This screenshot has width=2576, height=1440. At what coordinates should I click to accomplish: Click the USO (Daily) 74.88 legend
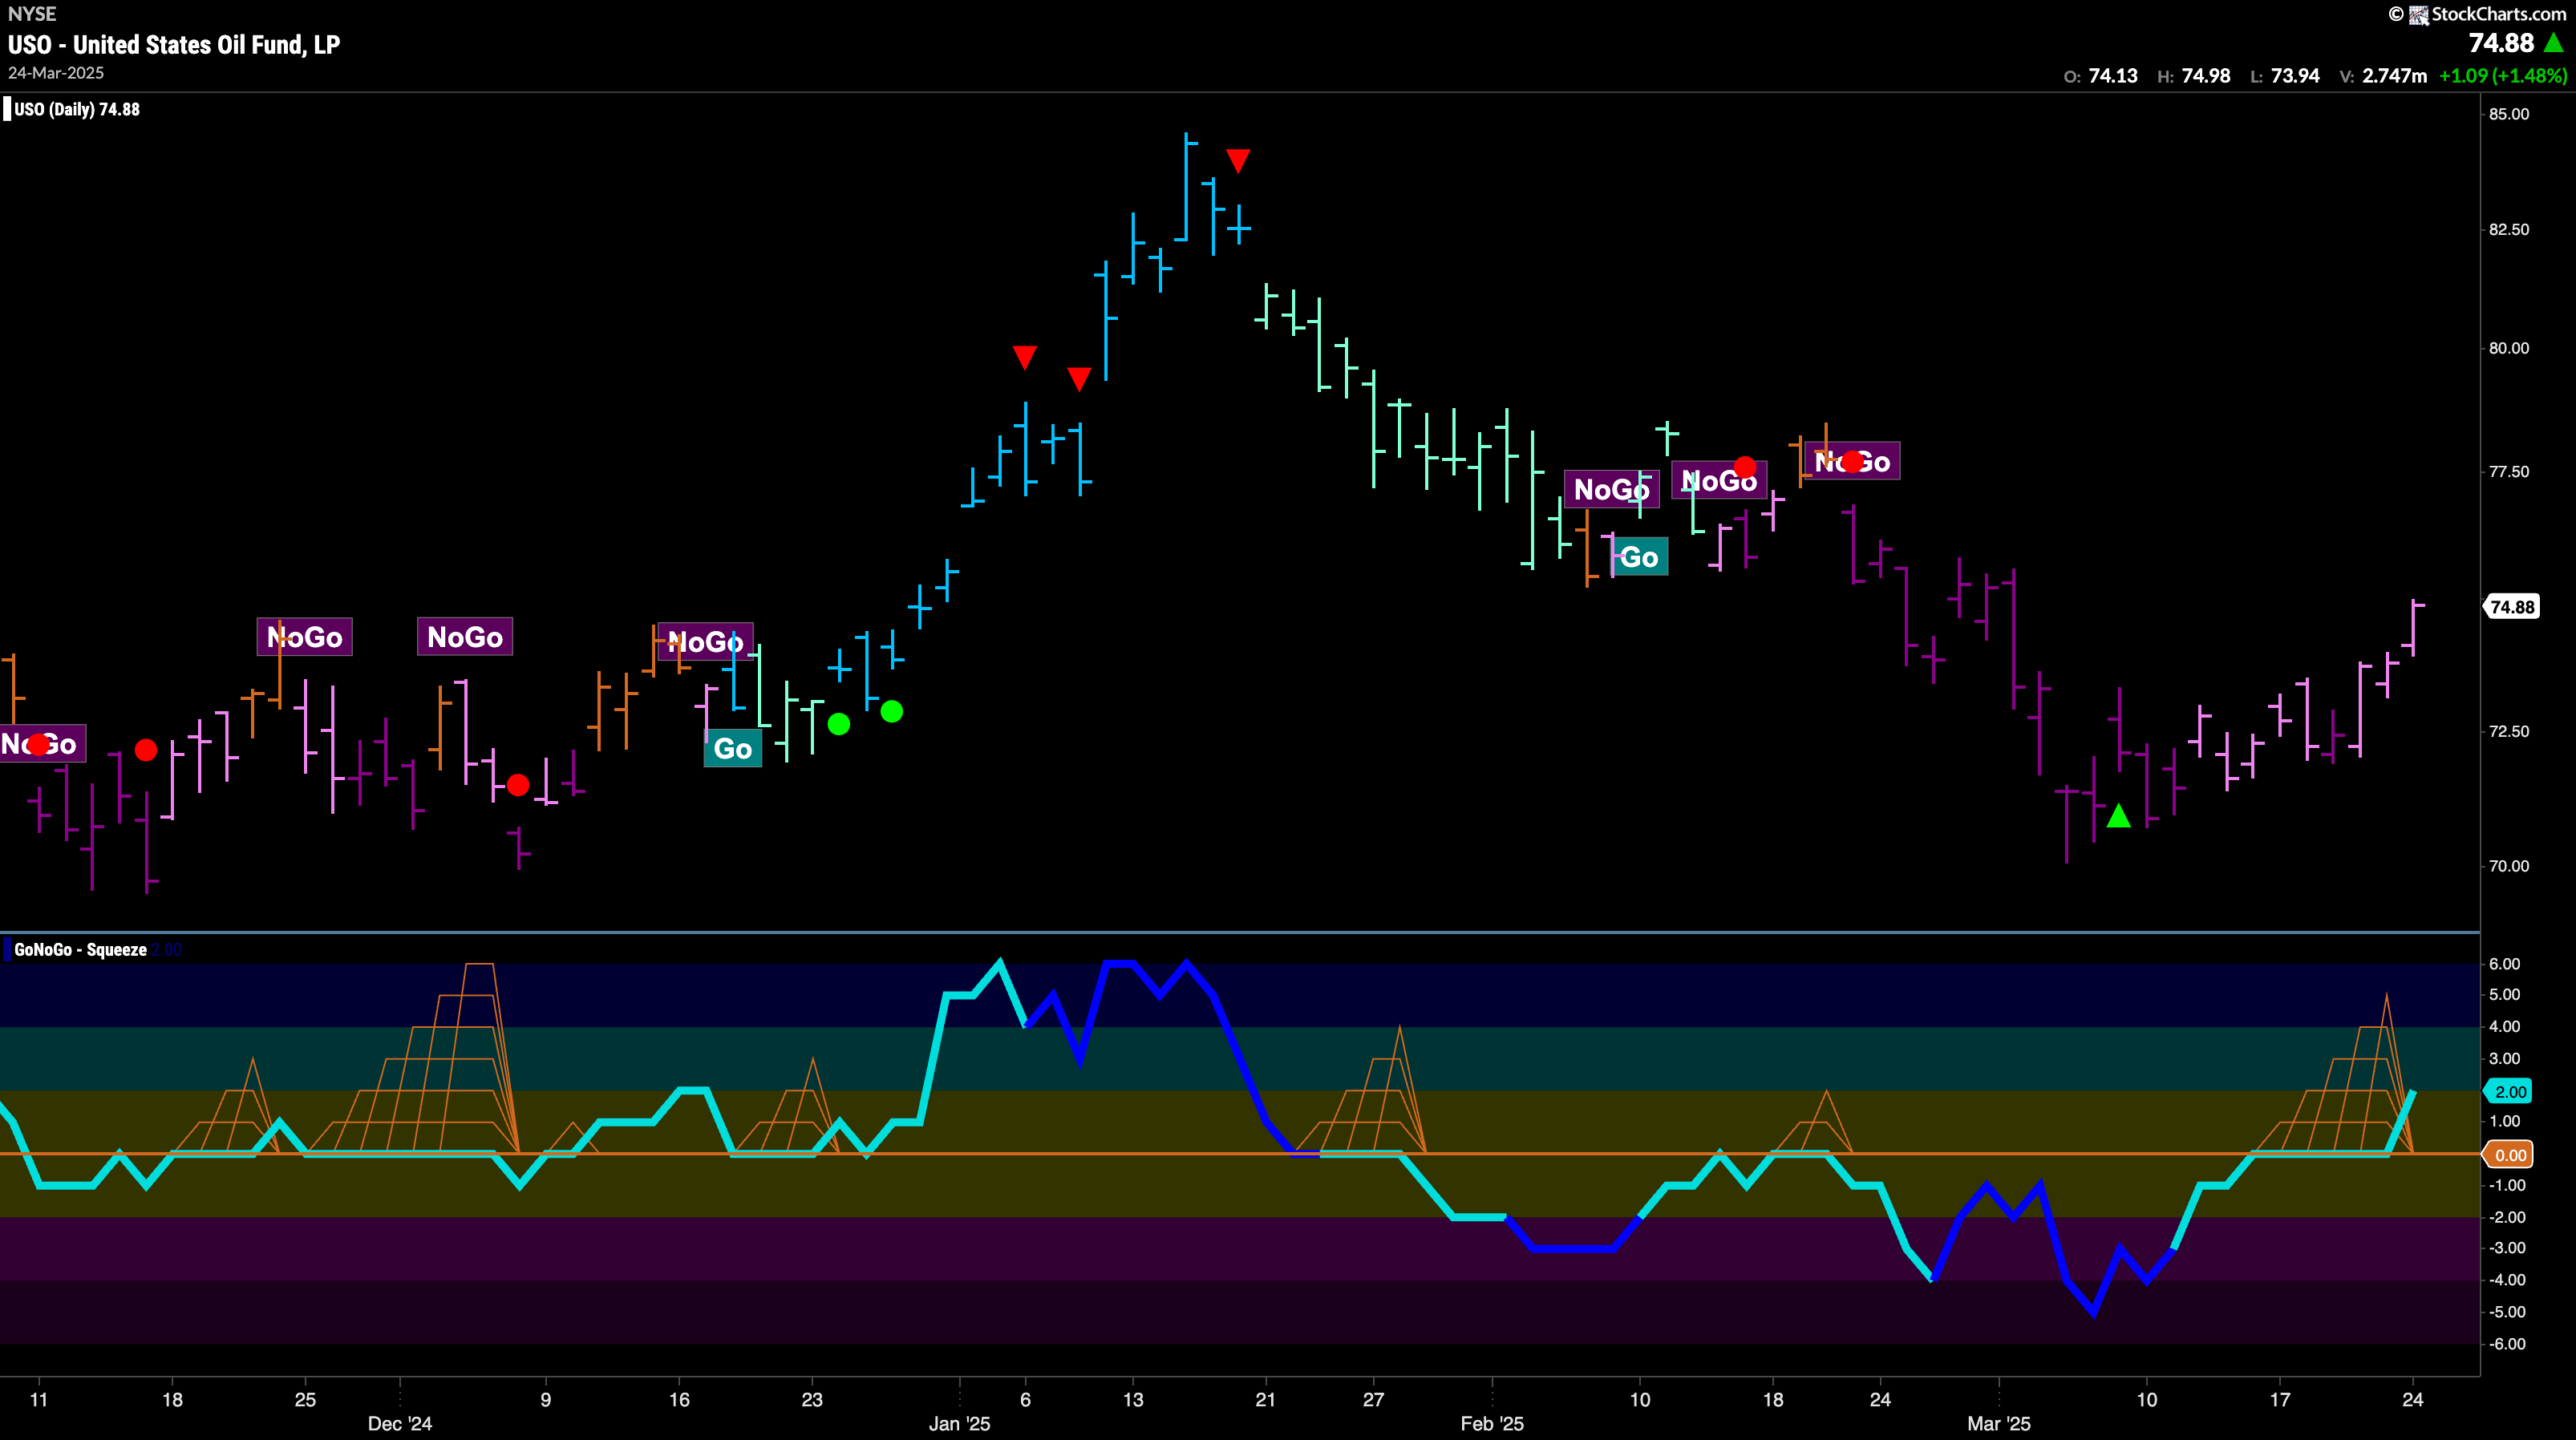[x=77, y=109]
